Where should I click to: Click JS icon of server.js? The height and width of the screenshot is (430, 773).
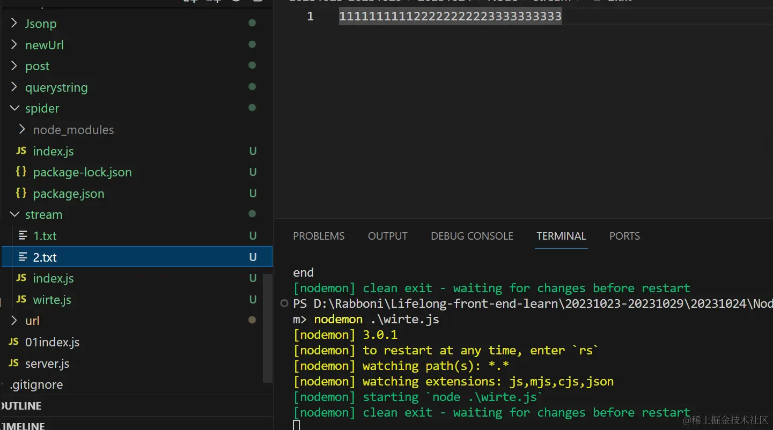tap(14, 364)
